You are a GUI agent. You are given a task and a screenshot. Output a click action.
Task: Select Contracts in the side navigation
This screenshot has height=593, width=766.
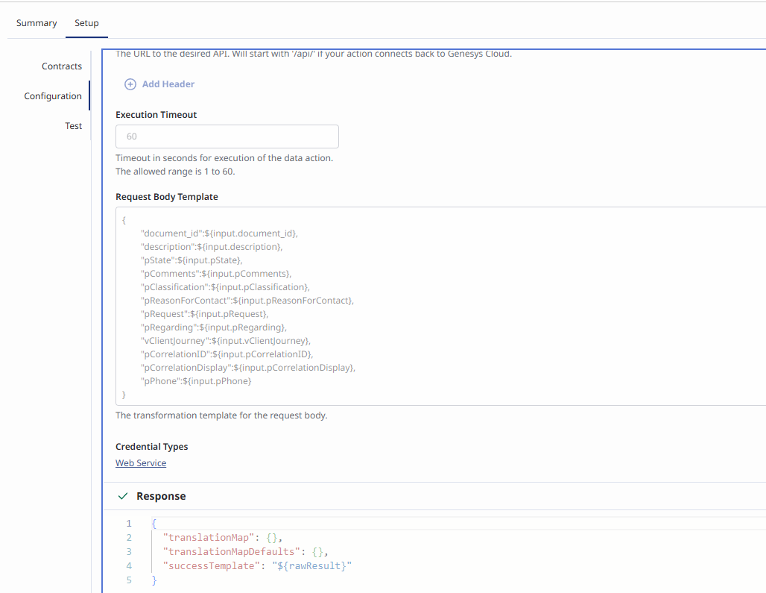(62, 66)
